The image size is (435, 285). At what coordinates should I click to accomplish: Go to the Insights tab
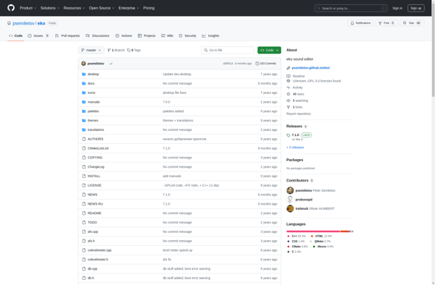(x=210, y=35)
